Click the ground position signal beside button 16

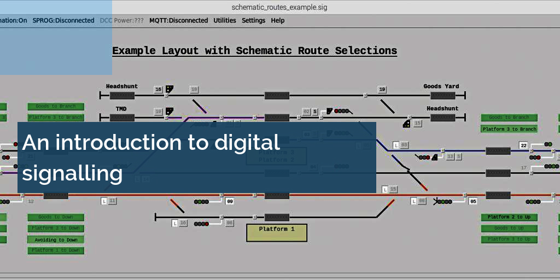click(170, 89)
